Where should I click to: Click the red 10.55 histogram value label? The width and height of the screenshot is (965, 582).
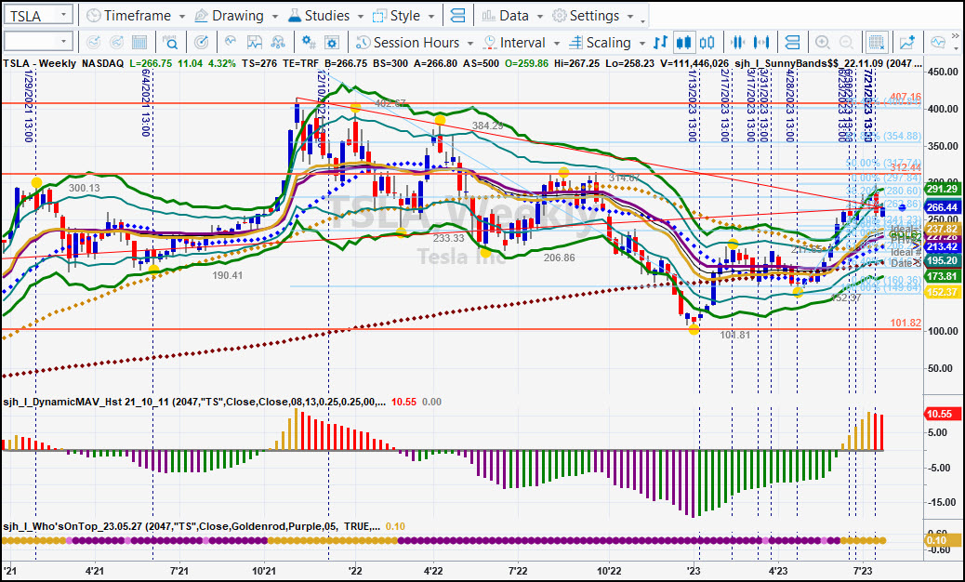point(942,414)
